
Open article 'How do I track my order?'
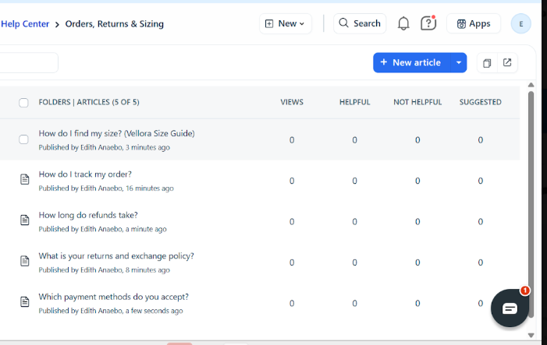pos(85,174)
